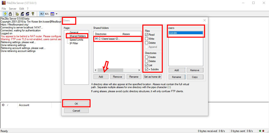Click the yellow question mark help icon
The image size is (269, 133).
[x=33, y=14]
